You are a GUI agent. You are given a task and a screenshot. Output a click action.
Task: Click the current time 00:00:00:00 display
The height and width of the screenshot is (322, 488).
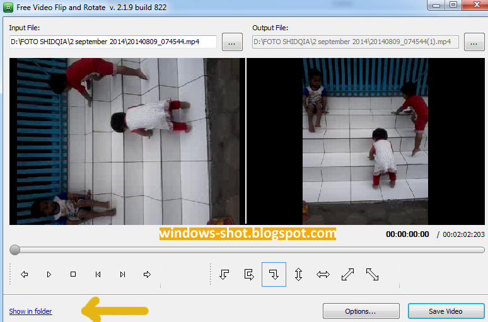click(x=407, y=234)
